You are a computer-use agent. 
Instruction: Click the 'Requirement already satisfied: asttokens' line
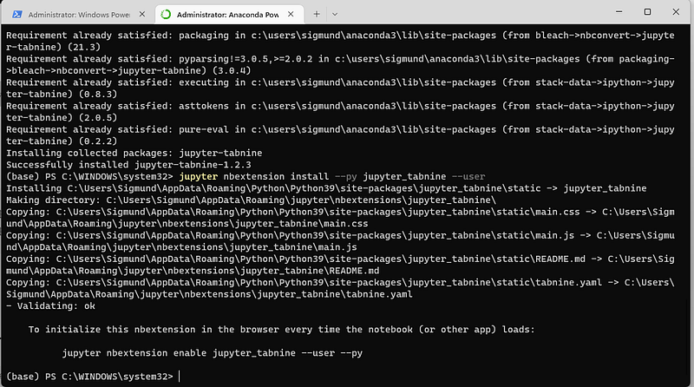pyautogui.click(x=340, y=112)
